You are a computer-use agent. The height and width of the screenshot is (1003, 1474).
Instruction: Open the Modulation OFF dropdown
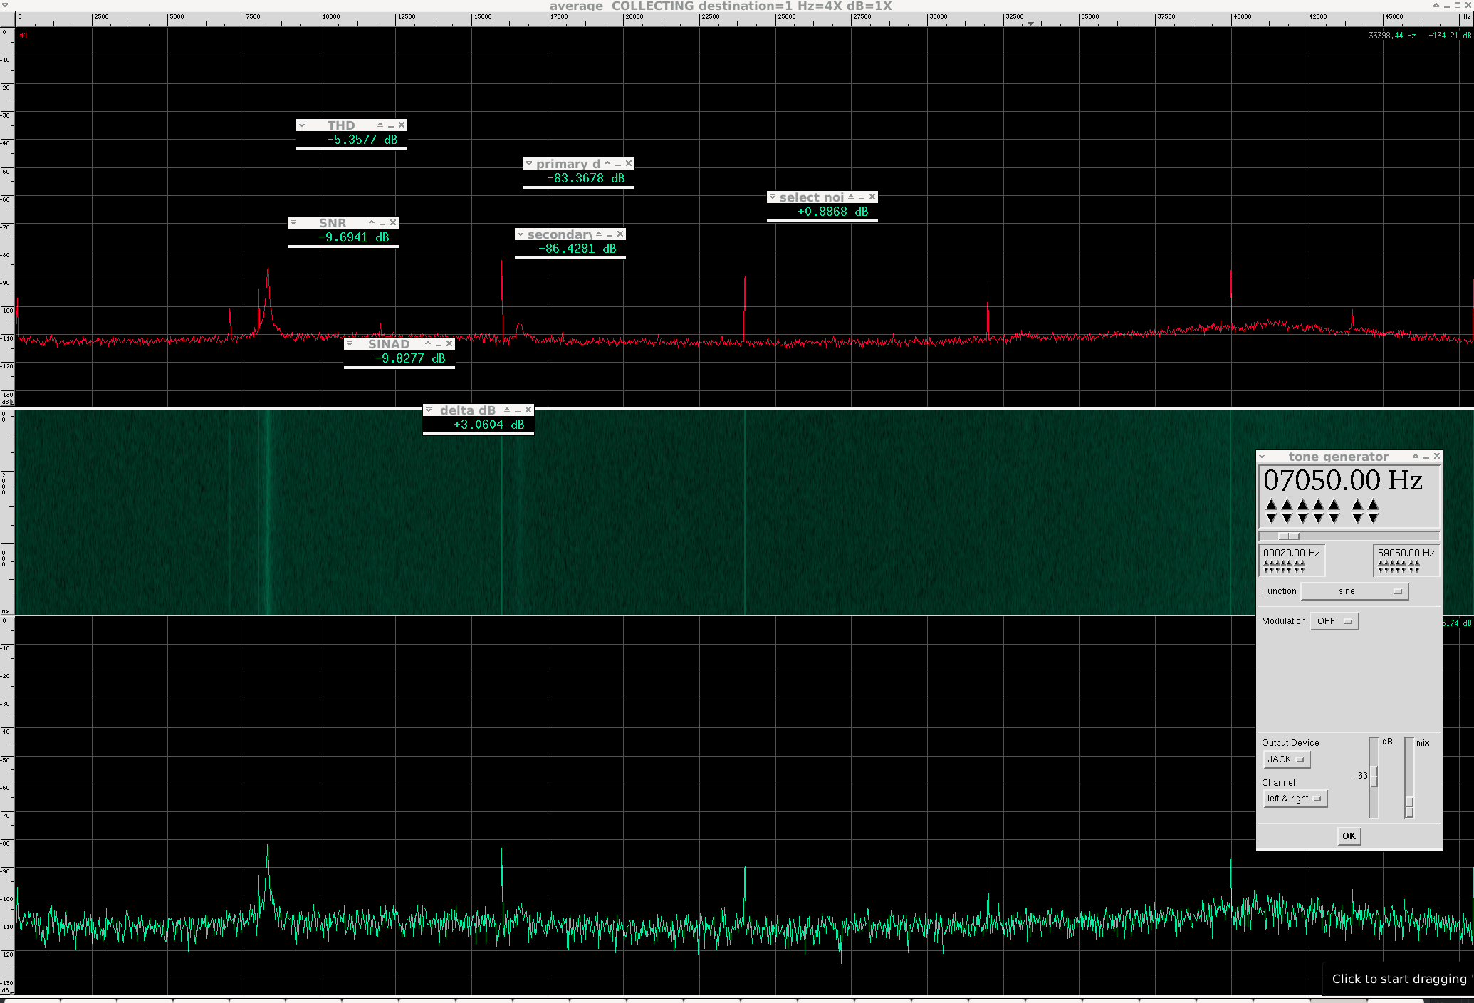coord(1334,621)
